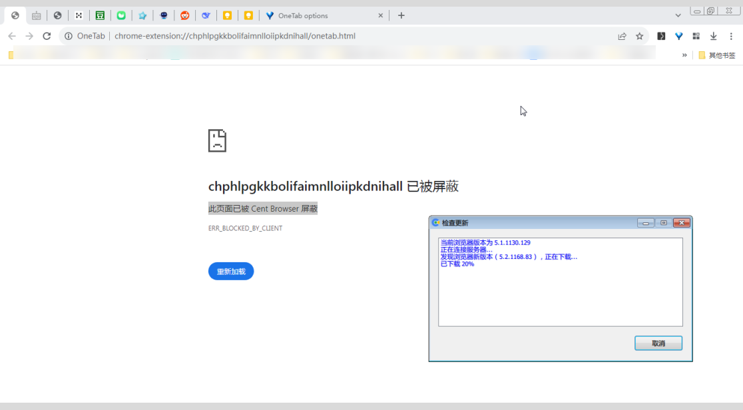
Task: Switch to the gray robot icon tab
Action: [x=37, y=16]
